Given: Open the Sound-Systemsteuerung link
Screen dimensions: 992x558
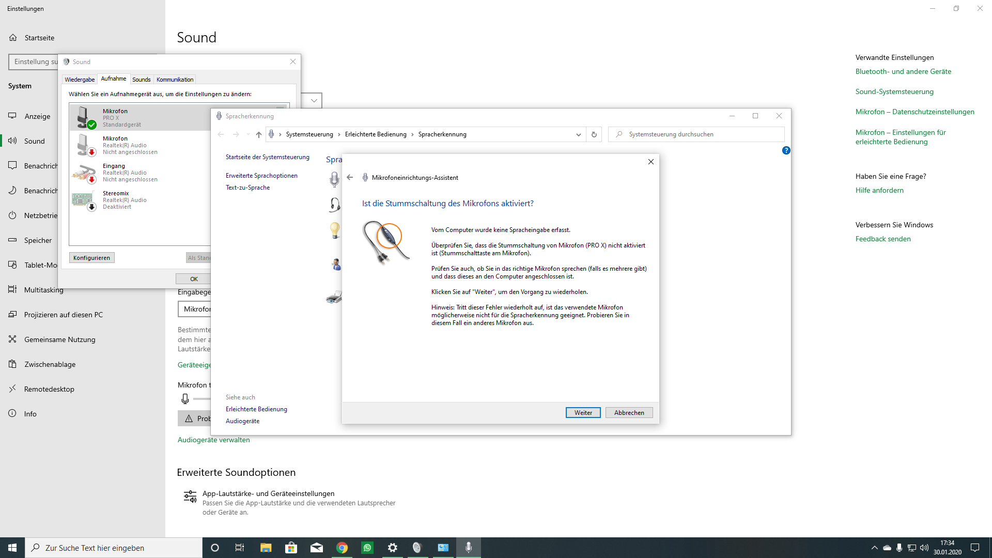Looking at the screenshot, I should [894, 91].
